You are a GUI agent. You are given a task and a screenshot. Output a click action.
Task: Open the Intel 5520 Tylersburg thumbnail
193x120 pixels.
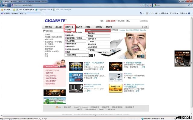[115, 88]
